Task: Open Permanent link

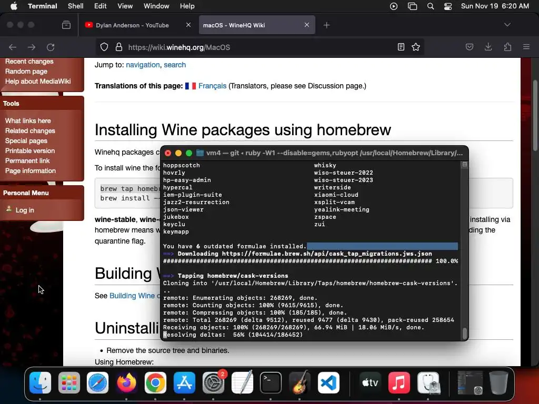Action: point(27,161)
